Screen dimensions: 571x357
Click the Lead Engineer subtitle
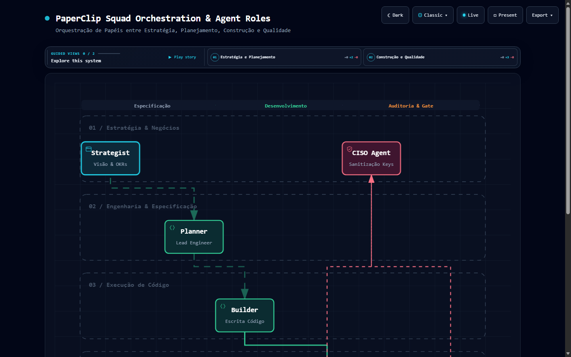[x=194, y=243]
